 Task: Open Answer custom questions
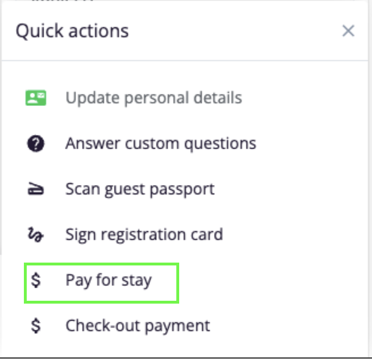click(160, 143)
